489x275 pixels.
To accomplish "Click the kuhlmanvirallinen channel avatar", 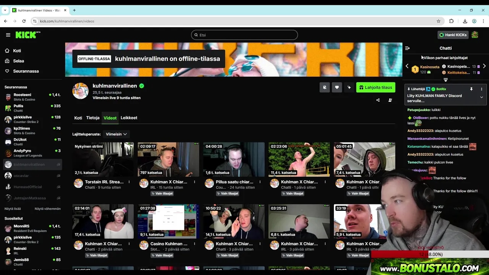I will pos(81,91).
